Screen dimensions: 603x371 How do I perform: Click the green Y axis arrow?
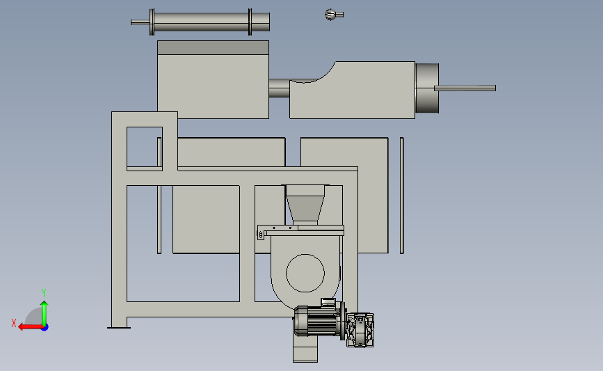45,313
